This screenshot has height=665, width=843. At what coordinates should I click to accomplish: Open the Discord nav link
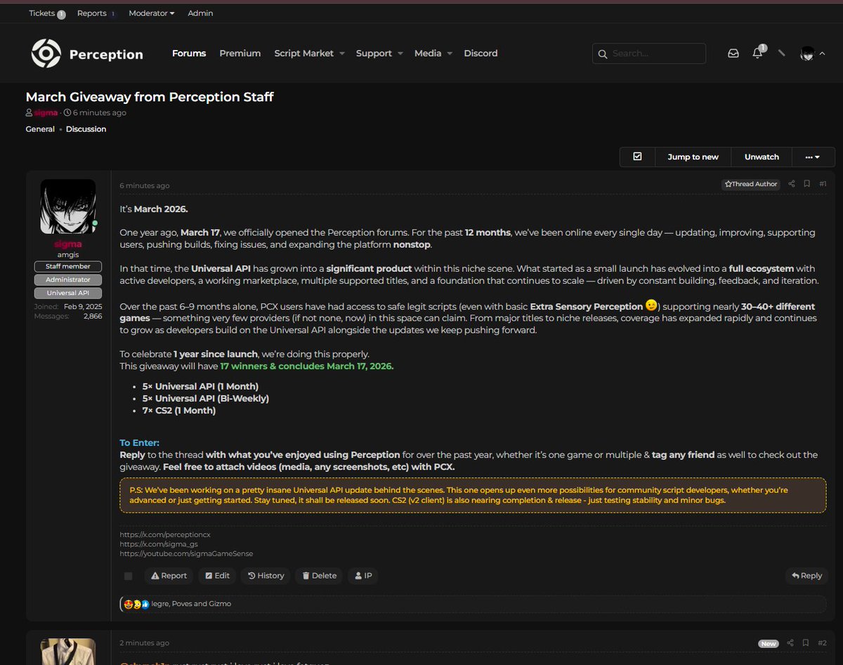(x=481, y=53)
